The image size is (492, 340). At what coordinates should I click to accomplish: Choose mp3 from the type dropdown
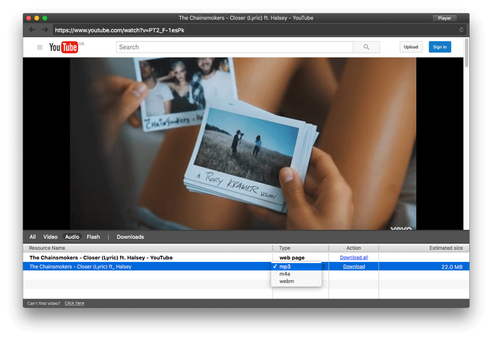coord(285,267)
